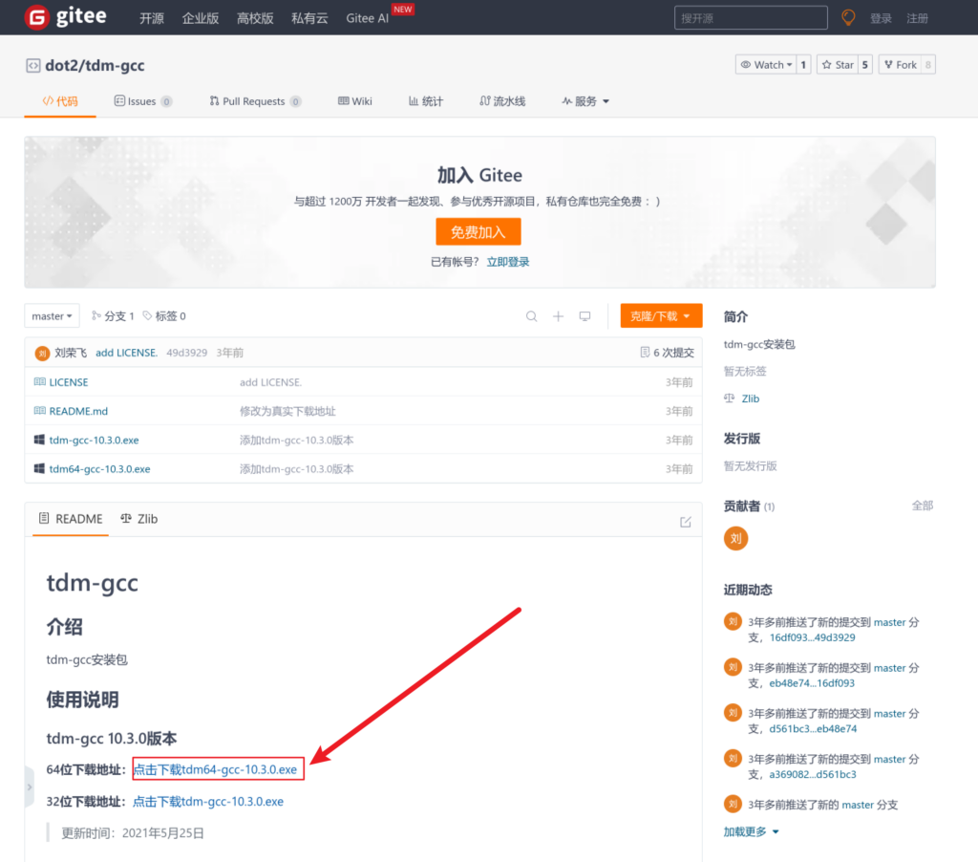978x862 pixels.
Task: Expand 加载更多 recent activity
Action: tap(751, 831)
